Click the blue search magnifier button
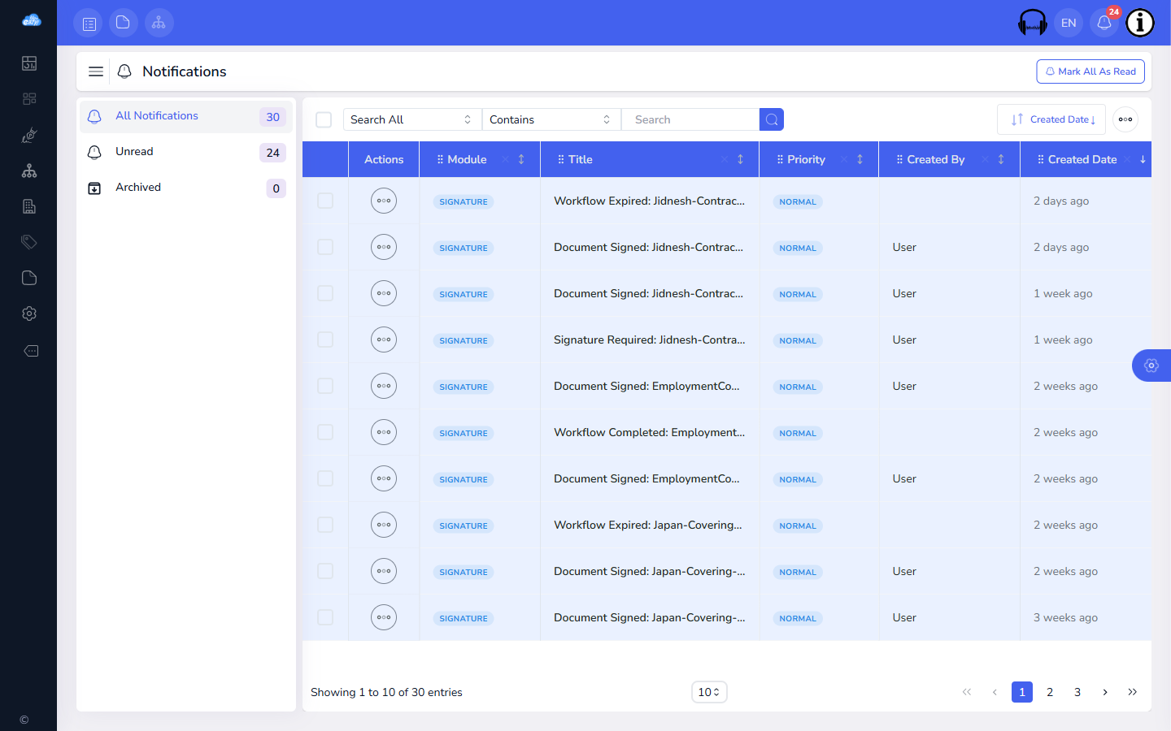The width and height of the screenshot is (1171, 731). 772,119
